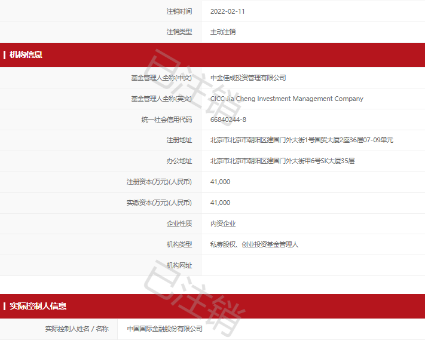Select the office address with SK大厦35层
Image resolution: width=425 pixels, height=346 pixels.
pos(282,161)
